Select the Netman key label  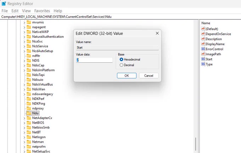[x=38, y=142]
